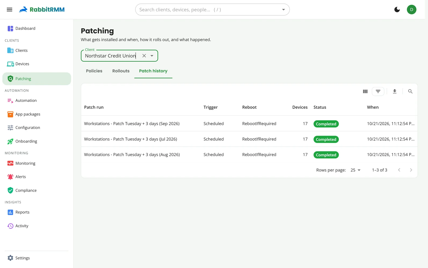Viewport: 428px width, 268px height.
Task: Open App packages in sidebar
Action: coord(37,114)
